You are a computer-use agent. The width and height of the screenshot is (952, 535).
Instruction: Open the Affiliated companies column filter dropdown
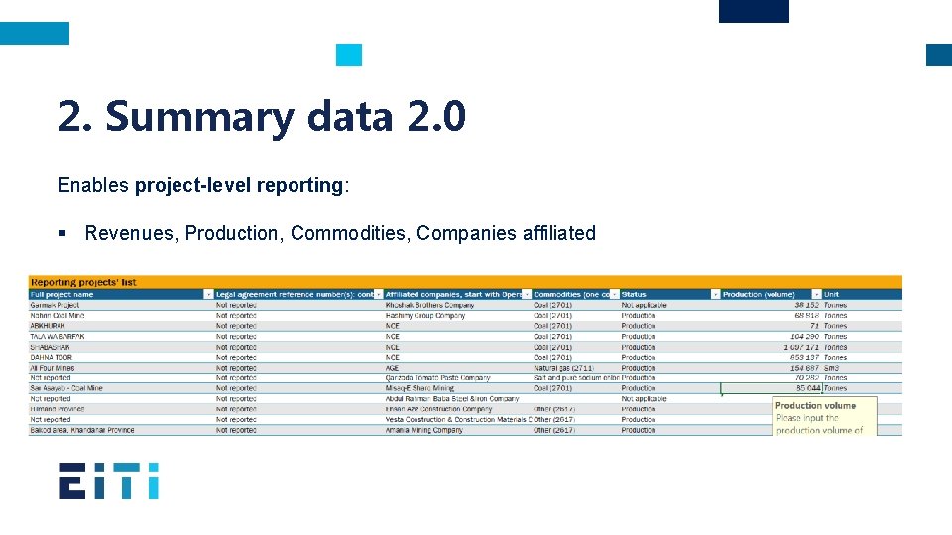(527, 295)
